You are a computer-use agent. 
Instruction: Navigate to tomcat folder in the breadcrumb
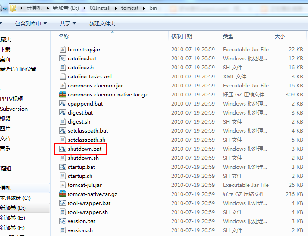130,8
